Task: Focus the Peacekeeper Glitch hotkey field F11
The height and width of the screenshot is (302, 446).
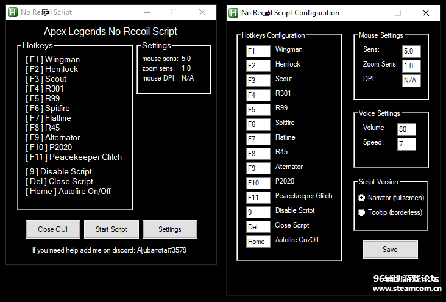Action: [x=258, y=198]
